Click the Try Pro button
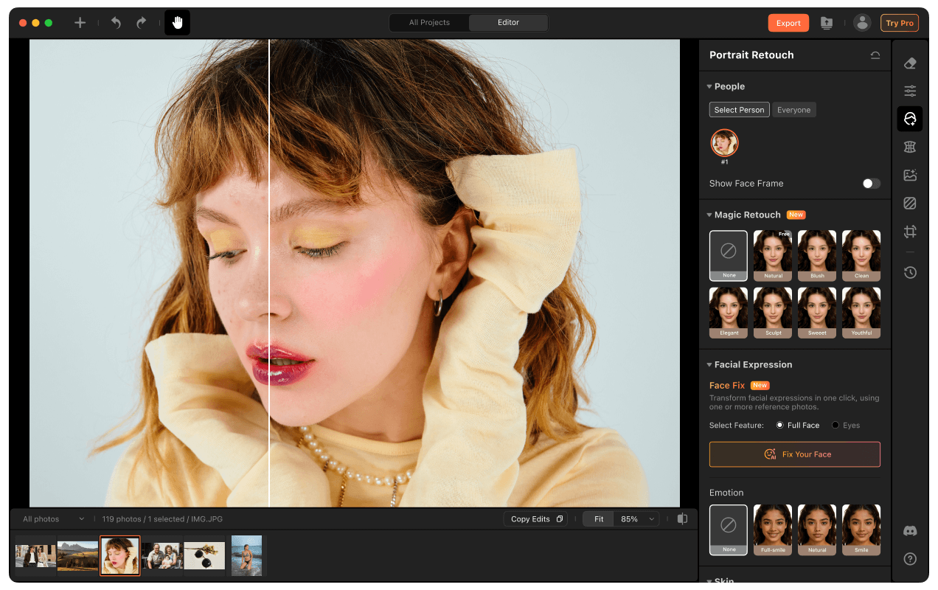Image resolution: width=938 pixels, height=590 pixels. 900,23
